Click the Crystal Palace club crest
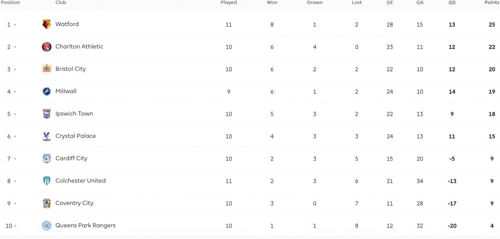500x239 pixels. tap(46, 136)
